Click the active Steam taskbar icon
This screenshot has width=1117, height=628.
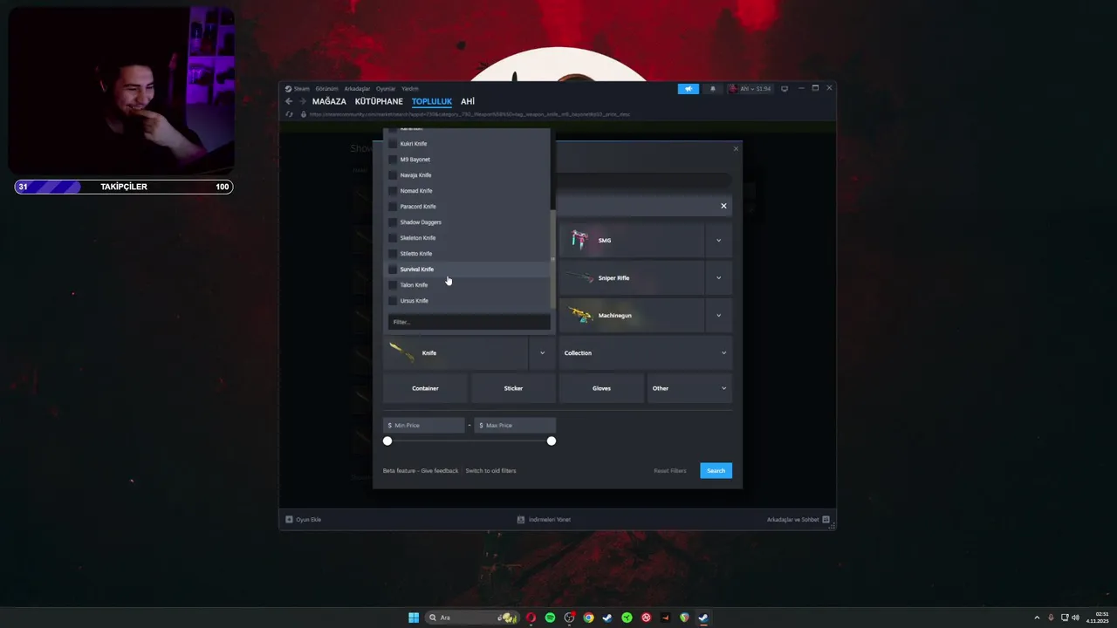click(x=702, y=618)
